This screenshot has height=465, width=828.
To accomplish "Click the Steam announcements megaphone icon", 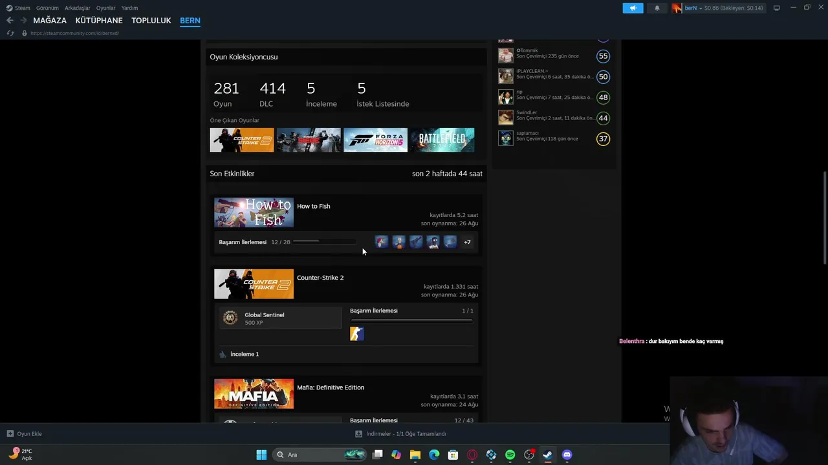I will 633,8.
